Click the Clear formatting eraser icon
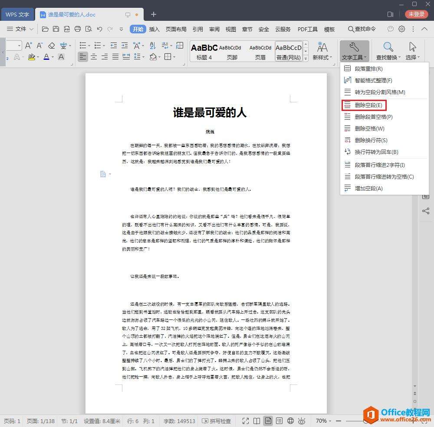Image resolution: width=434 pixels, height=427 pixels. tap(52, 46)
